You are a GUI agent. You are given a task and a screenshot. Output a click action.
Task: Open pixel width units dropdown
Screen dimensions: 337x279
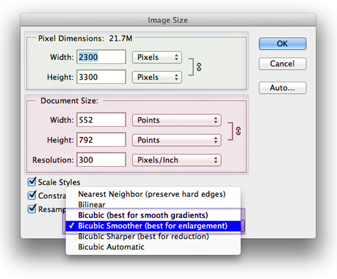pyautogui.click(x=157, y=57)
